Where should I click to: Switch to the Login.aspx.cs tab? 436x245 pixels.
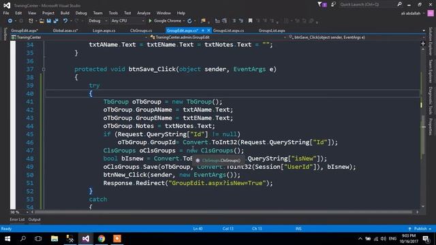(104, 31)
